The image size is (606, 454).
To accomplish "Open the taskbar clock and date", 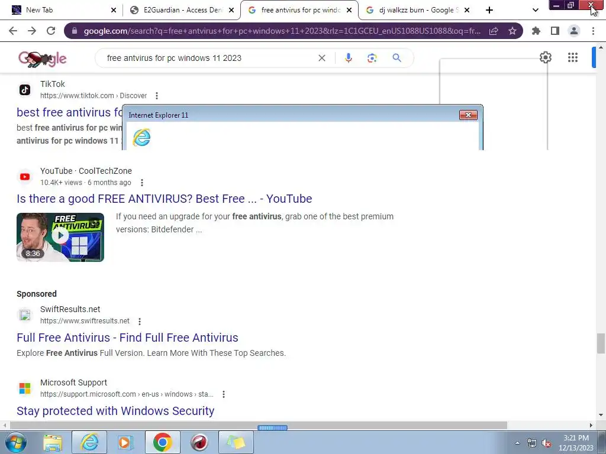I will (x=576, y=443).
